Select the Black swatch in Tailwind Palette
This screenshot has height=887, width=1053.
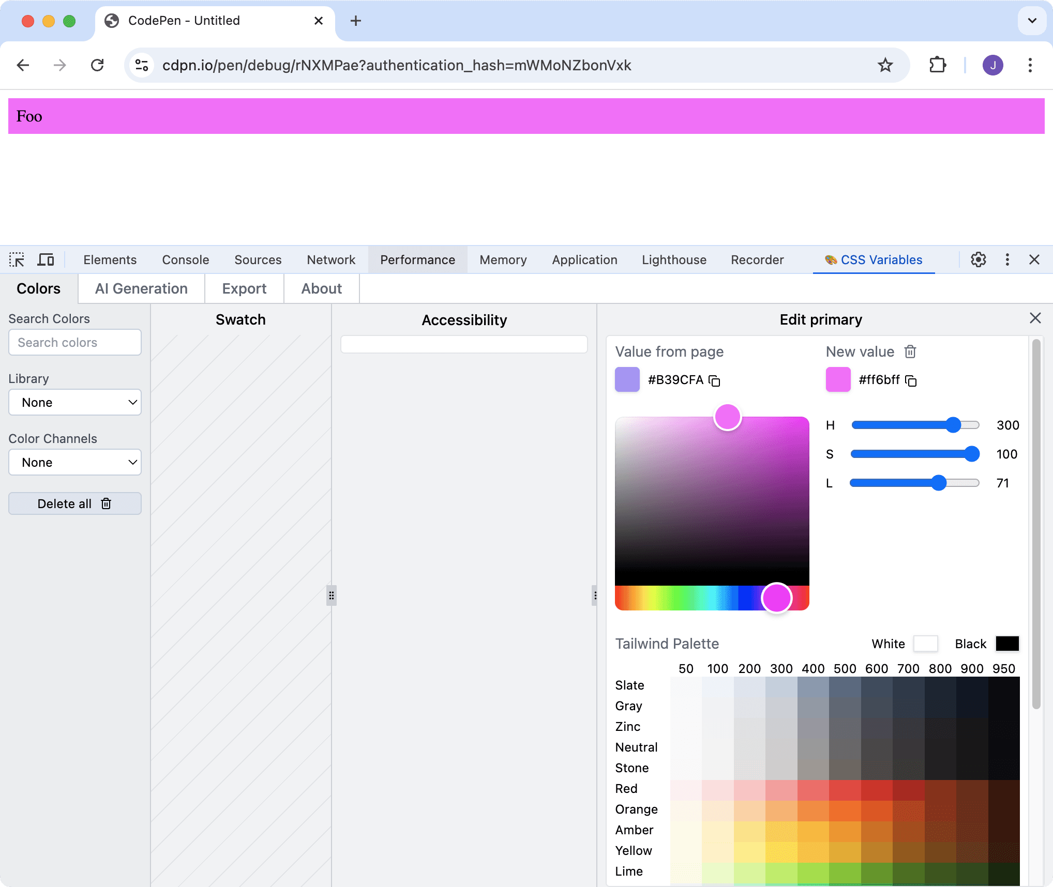pyautogui.click(x=1008, y=644)
